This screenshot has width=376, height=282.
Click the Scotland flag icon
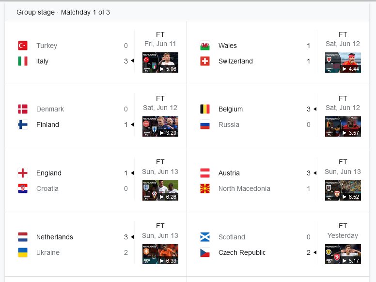tap(205, 237)
